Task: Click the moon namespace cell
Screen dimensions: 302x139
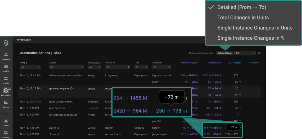Action: pyautogui.click(x=91, y=115)
